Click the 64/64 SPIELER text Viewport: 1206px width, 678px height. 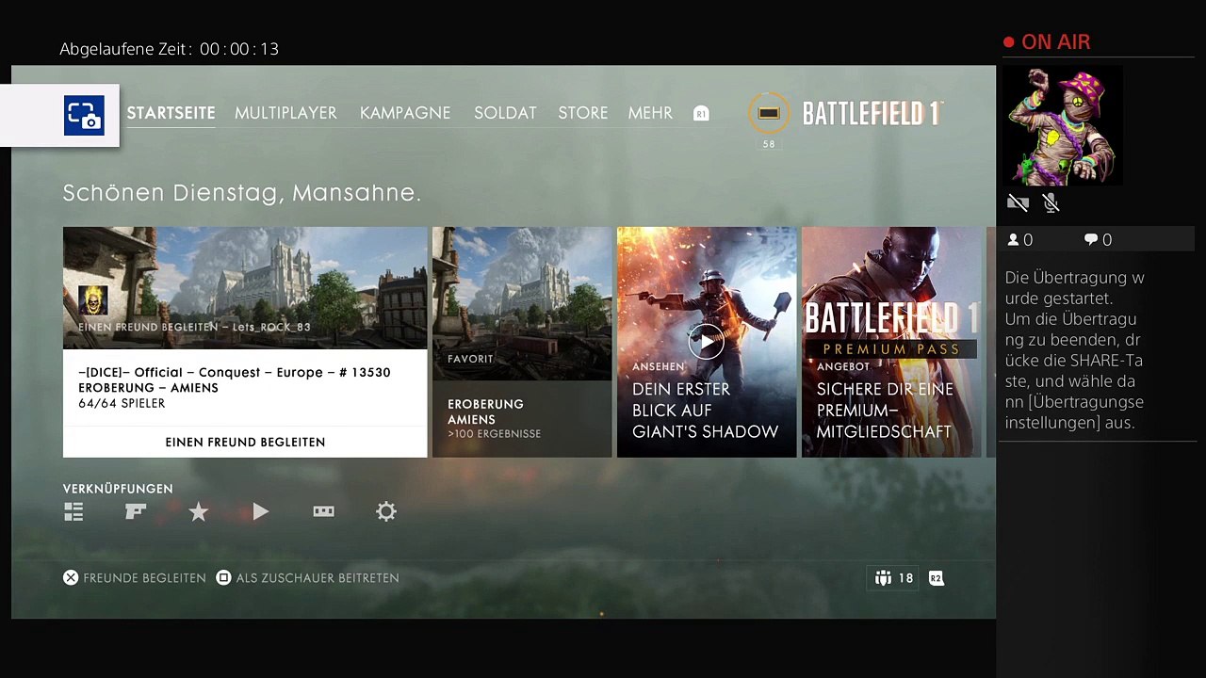122,403
